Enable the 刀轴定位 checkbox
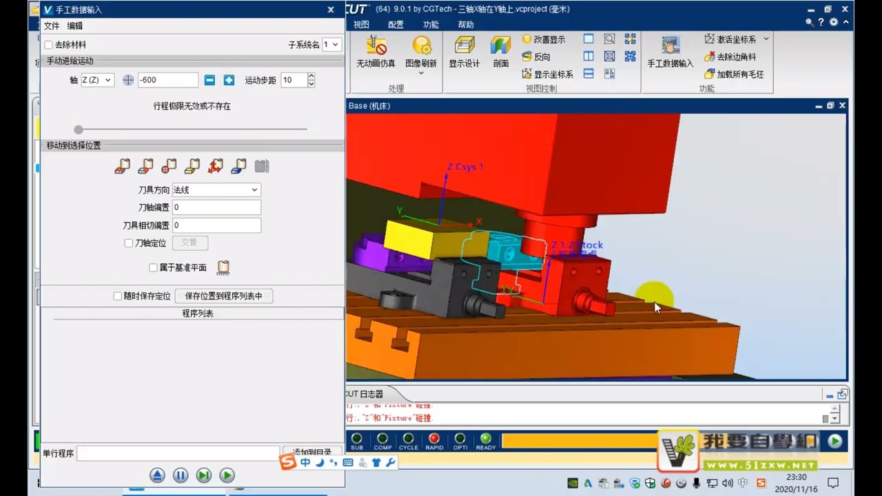 128,243
